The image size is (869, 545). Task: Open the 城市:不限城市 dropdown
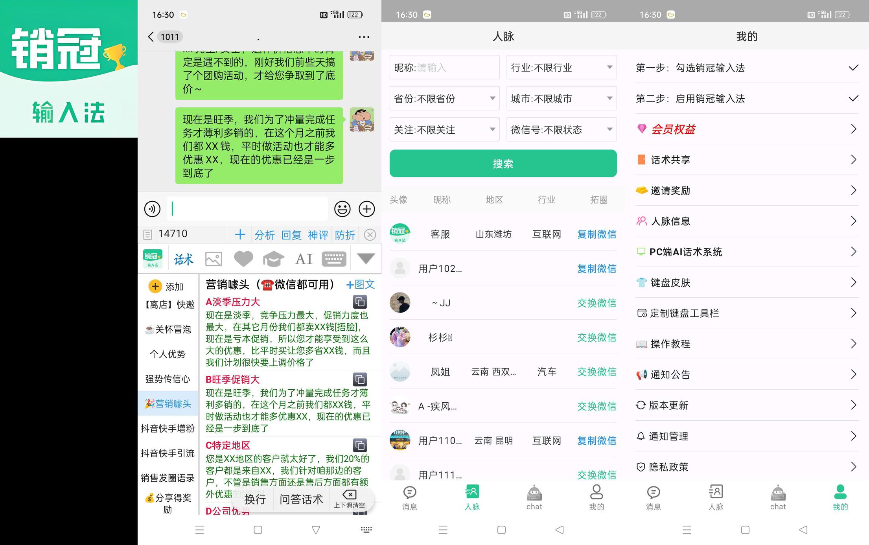tap(562, 98)
